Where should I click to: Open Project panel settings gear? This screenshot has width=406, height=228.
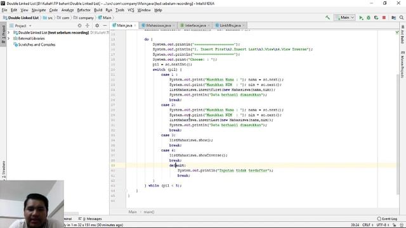pyautogui.click(x=97, y=25)
